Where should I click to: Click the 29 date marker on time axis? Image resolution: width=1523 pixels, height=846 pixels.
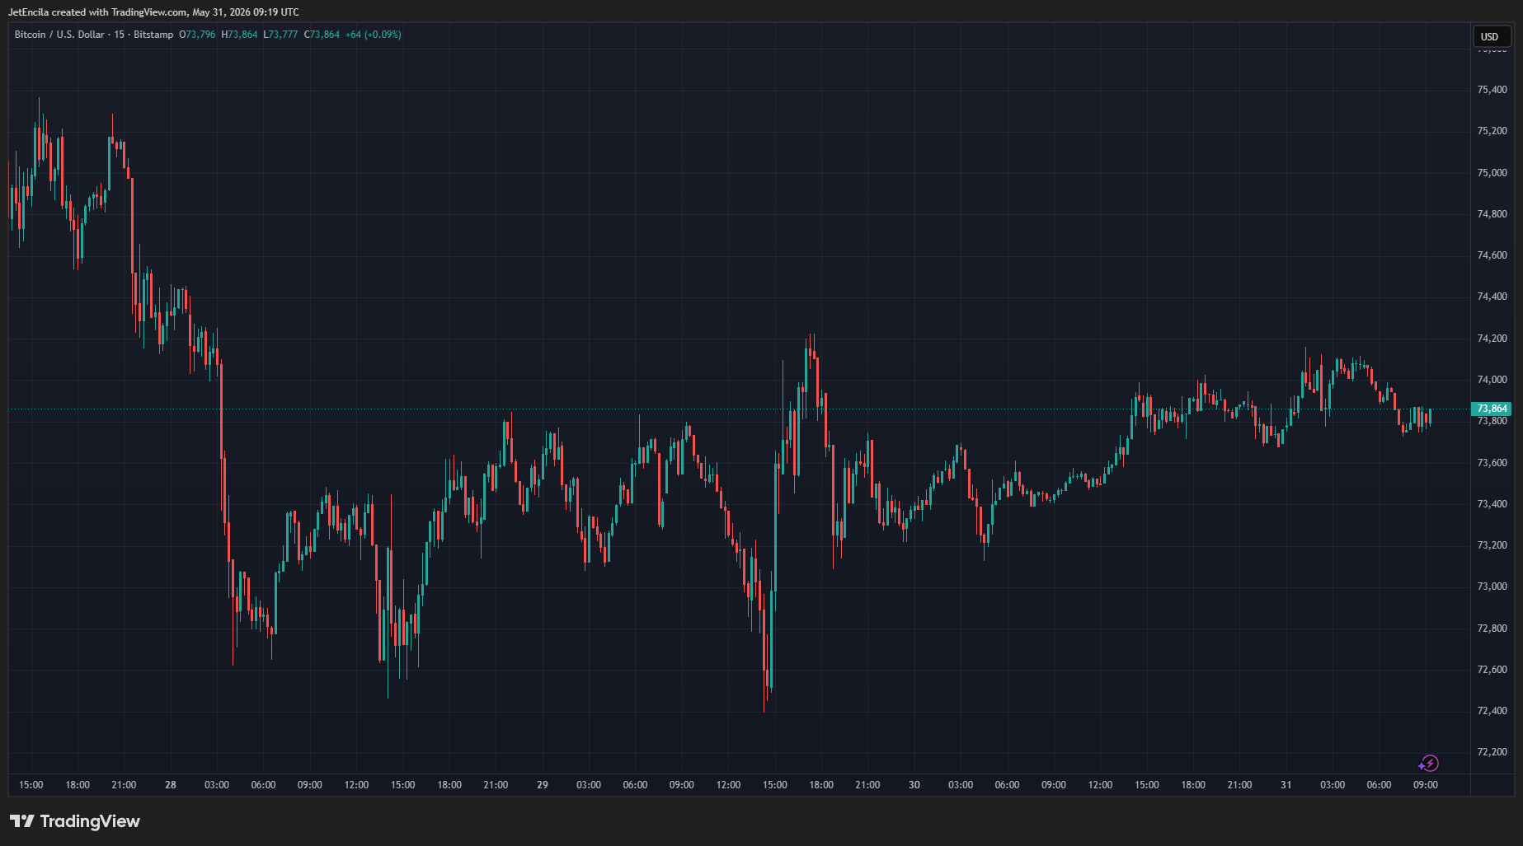click(x=543, y=785)
